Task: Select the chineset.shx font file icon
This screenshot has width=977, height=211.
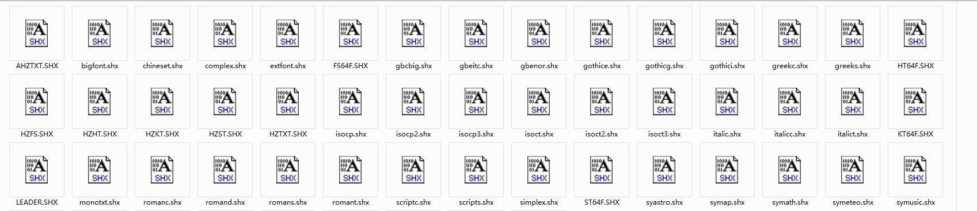Action: 162,33
